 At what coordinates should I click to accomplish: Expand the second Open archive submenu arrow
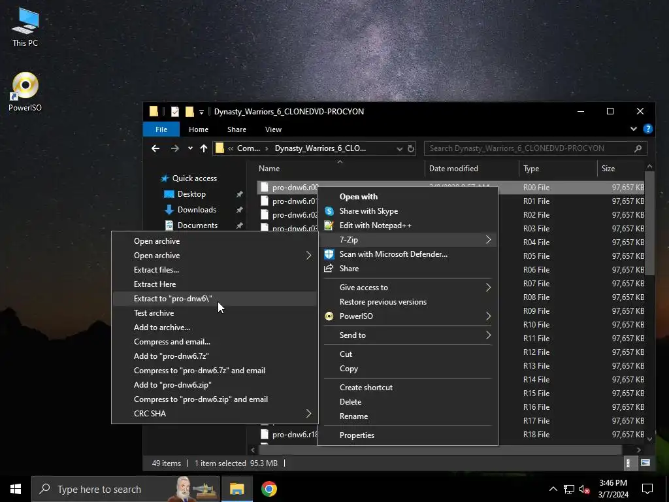coord(308,256)
